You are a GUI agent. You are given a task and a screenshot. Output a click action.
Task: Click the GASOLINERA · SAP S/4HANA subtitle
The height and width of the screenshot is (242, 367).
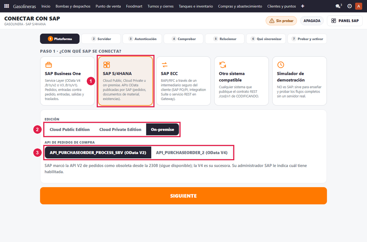(x=25, y=24)
